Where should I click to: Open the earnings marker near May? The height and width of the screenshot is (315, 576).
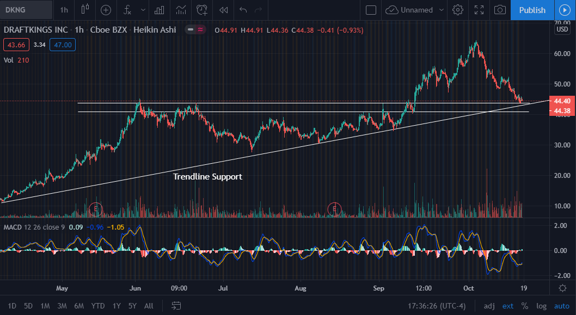(95, 209)
